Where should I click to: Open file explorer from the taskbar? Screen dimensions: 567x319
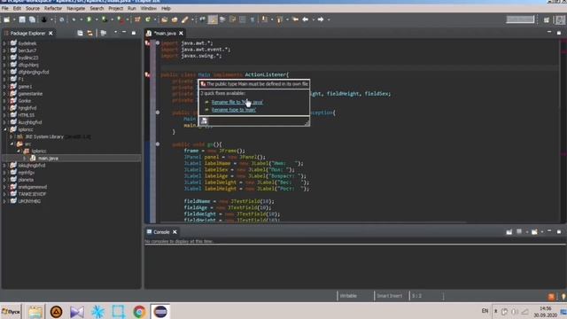coord(35,311)
